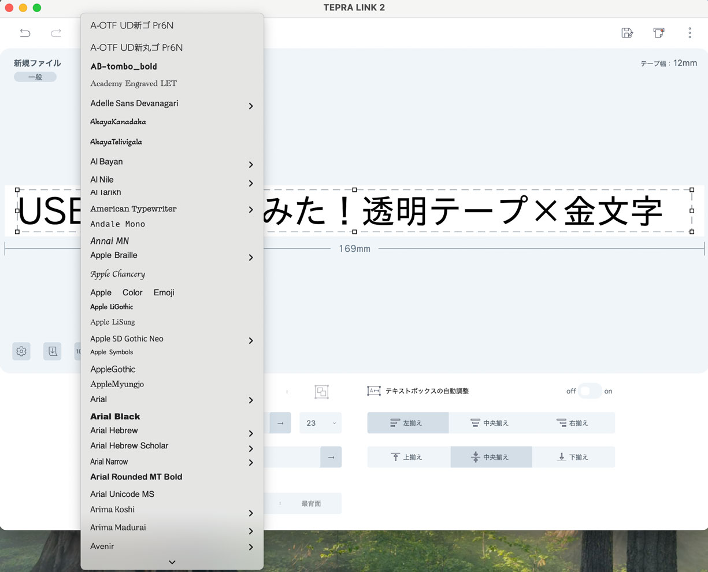The height and width of the screenshot is (572, 708).
Task: Align text to top with 上揃え
Action: click(409, 457)
